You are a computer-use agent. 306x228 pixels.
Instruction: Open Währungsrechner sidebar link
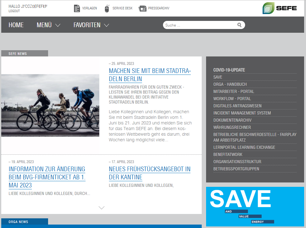[232, 128]
